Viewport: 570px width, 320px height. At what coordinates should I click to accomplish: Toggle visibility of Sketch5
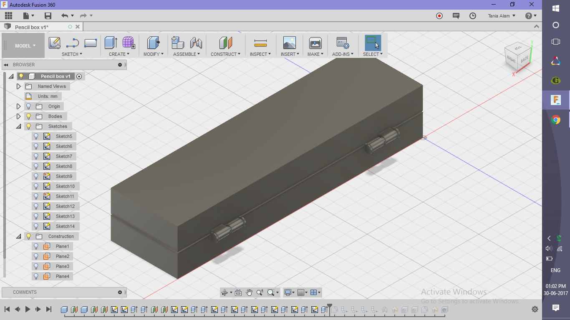(x=36, y=136)
